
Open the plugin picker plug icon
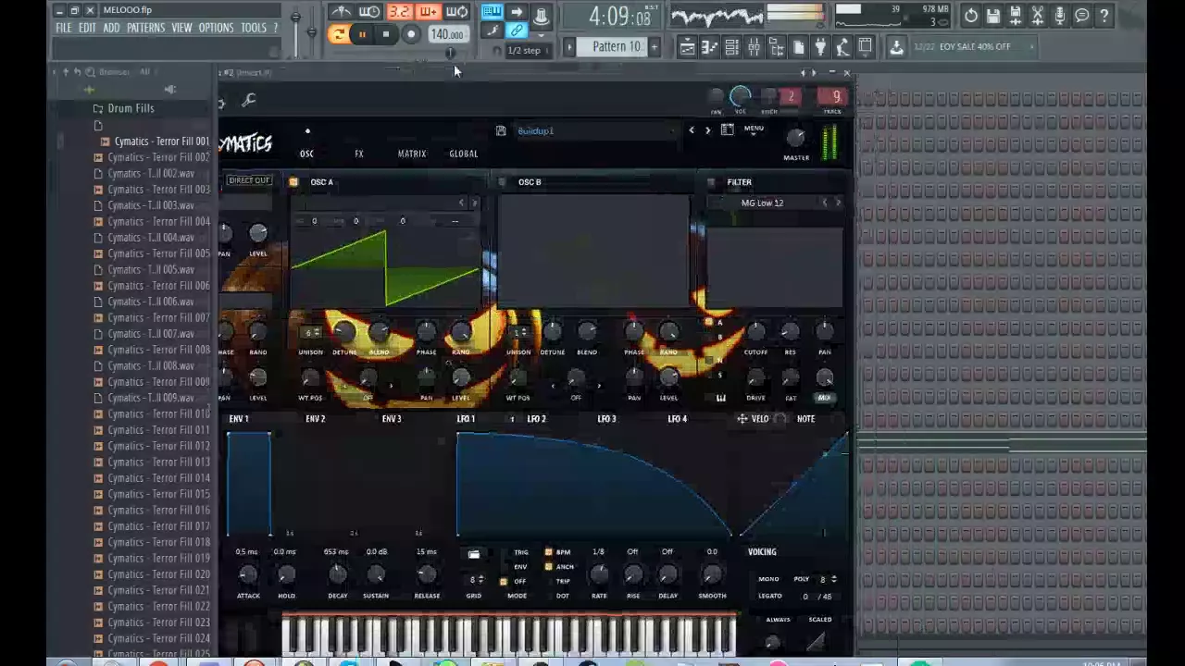pos(820,47)
